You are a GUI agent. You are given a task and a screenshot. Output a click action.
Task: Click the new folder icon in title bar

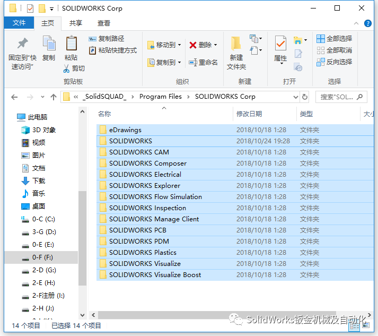click(42, 8)
